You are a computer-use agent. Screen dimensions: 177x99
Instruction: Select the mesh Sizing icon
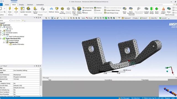click(x=57, y=9)
